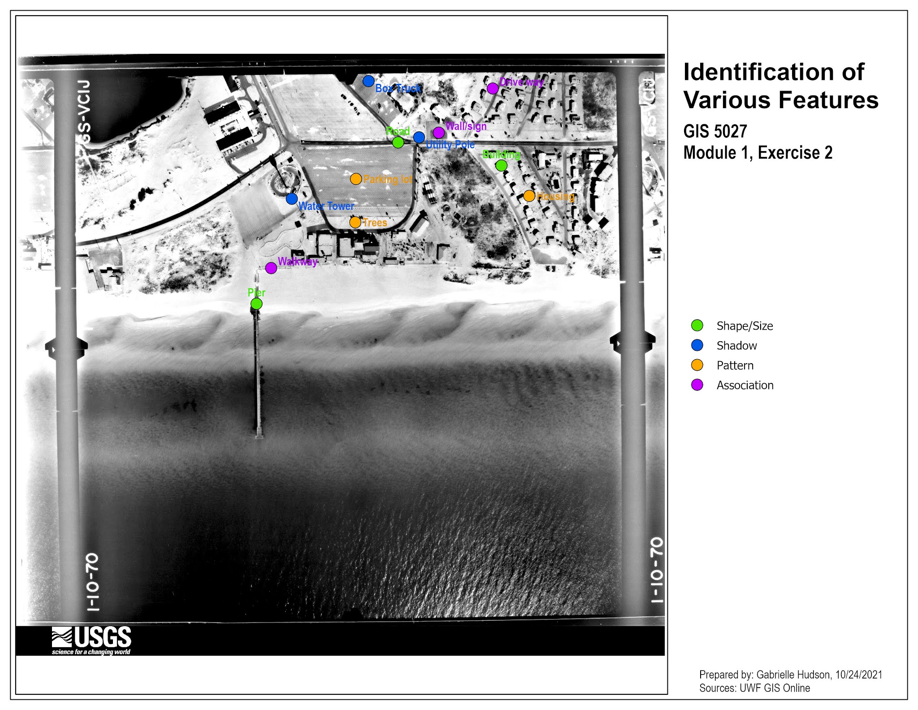Click the "Module 1, Exercise 2" text
Image resolution: width=918 pixels, height=710 pixels.
(x=758, y=153)
